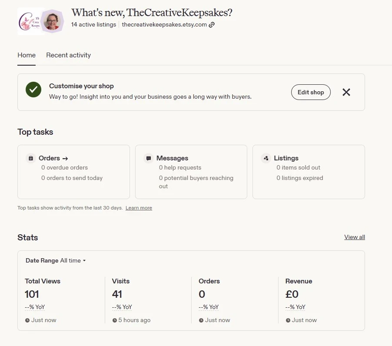Open the Listings task card heading

286,158
